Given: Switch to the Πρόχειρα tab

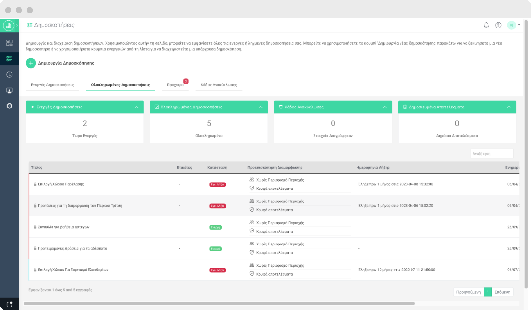Looking at the screenshot, I should point(175,85).
